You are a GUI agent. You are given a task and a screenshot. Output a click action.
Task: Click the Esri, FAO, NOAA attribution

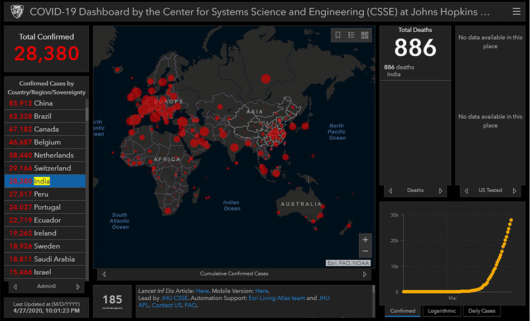pos(348,263)
